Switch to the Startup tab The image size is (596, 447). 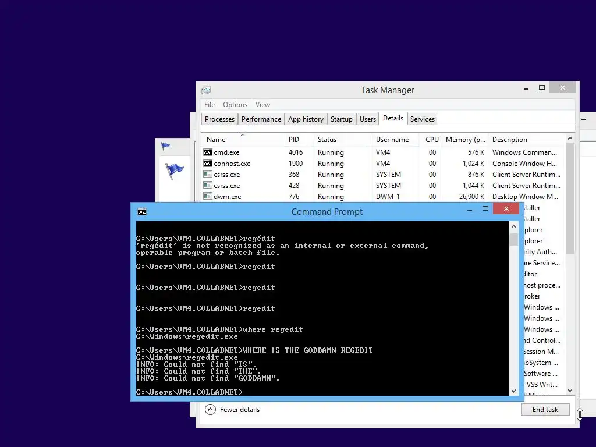[x=341, y=119]
